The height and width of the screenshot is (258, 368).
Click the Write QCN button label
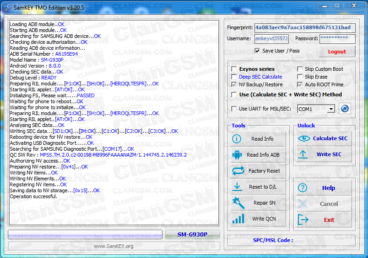click(264, 219)
